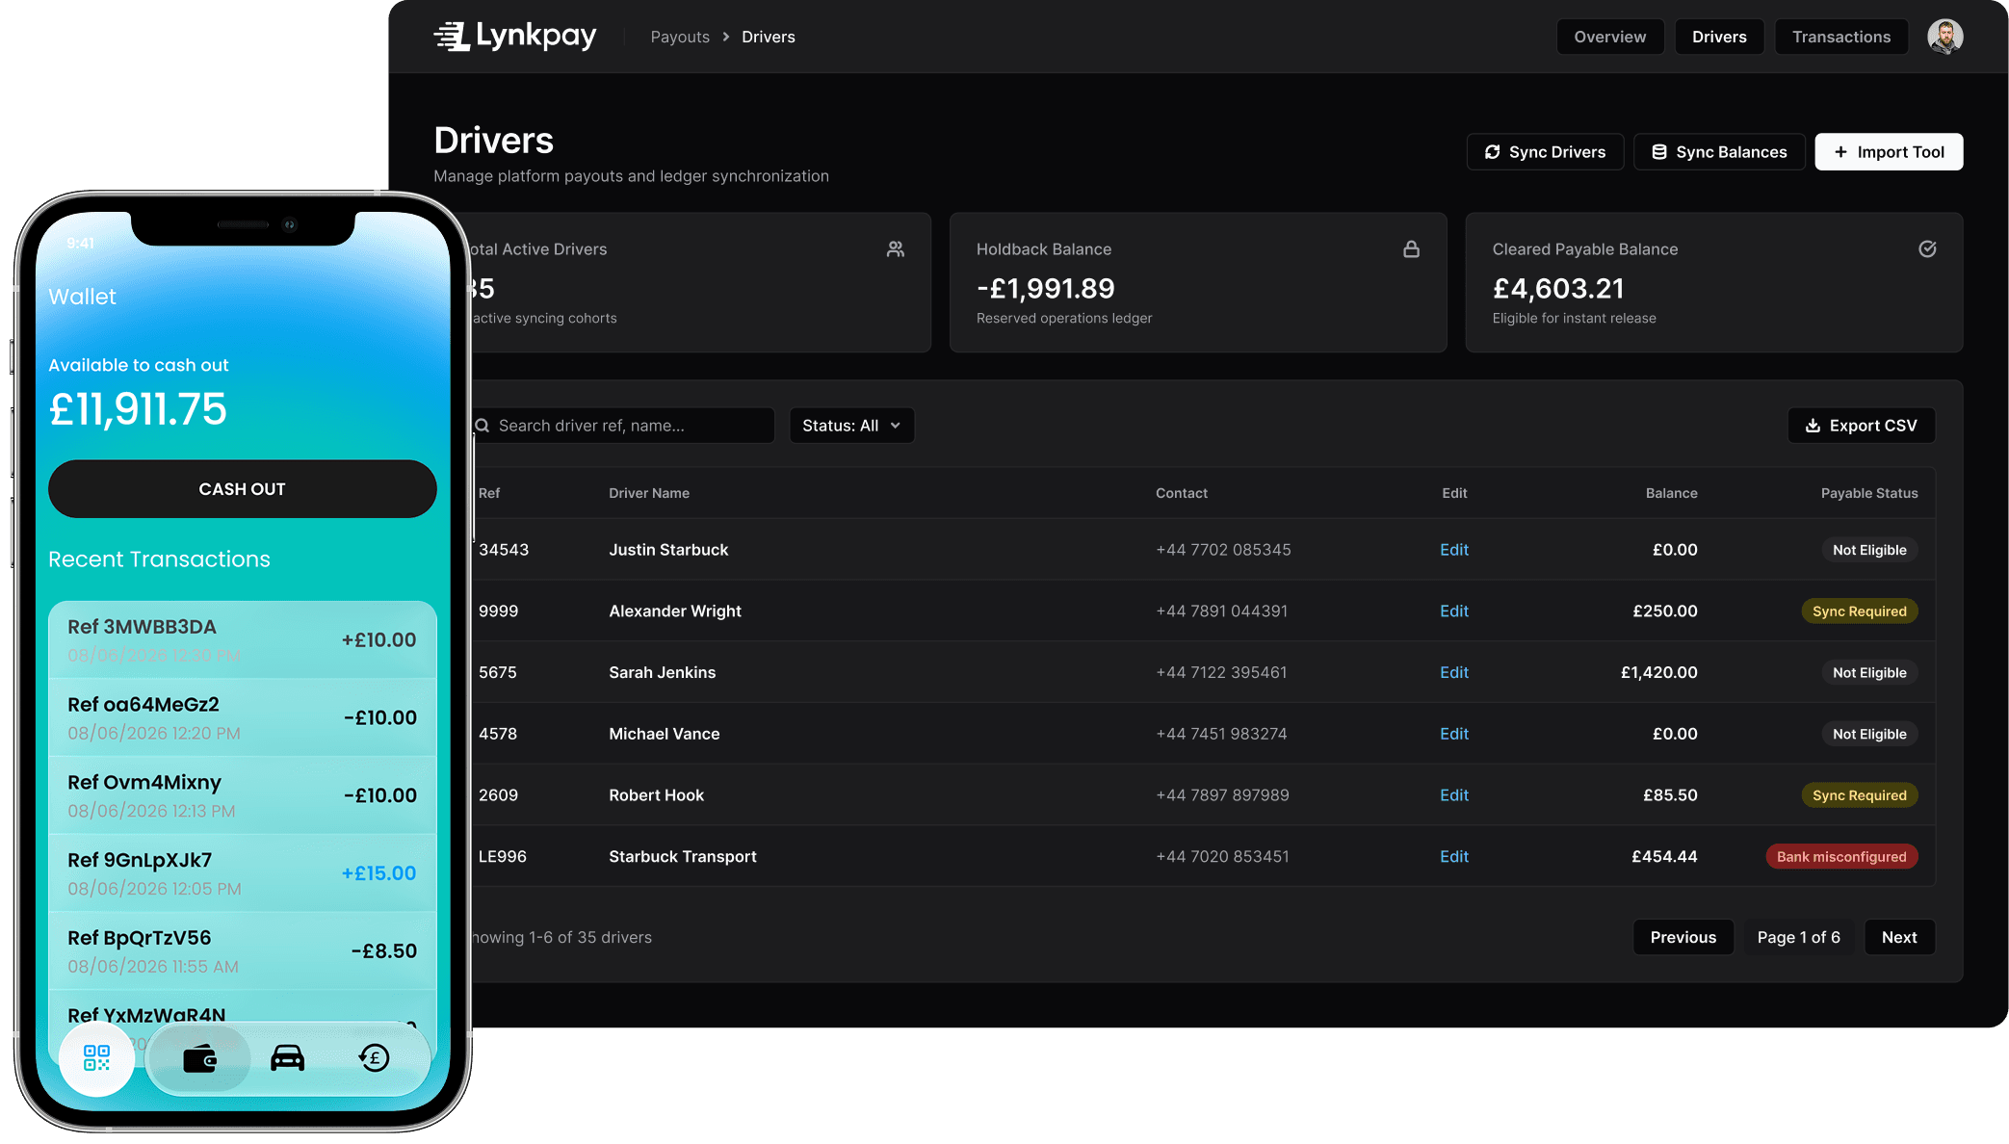Open transaction Ref 9GnLpXJk7 on phone

coord(242,873)
